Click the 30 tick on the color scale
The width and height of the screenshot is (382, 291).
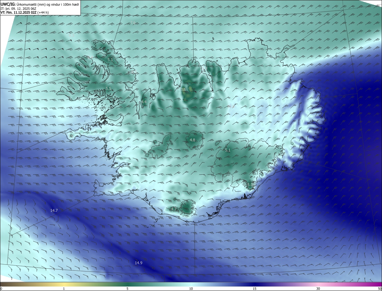tap(318, 289)
